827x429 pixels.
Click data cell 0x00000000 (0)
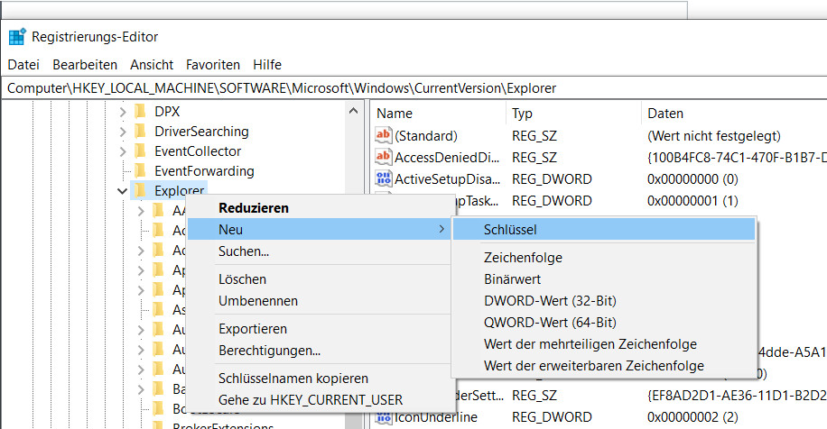click(x=692, y=179)
